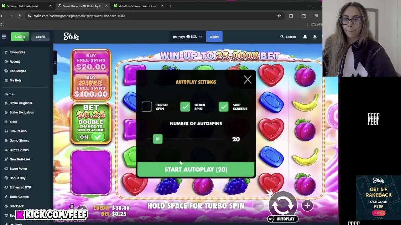Go back in browser
The width and height of the screenshot is (401, 225).
click(2, 16)
